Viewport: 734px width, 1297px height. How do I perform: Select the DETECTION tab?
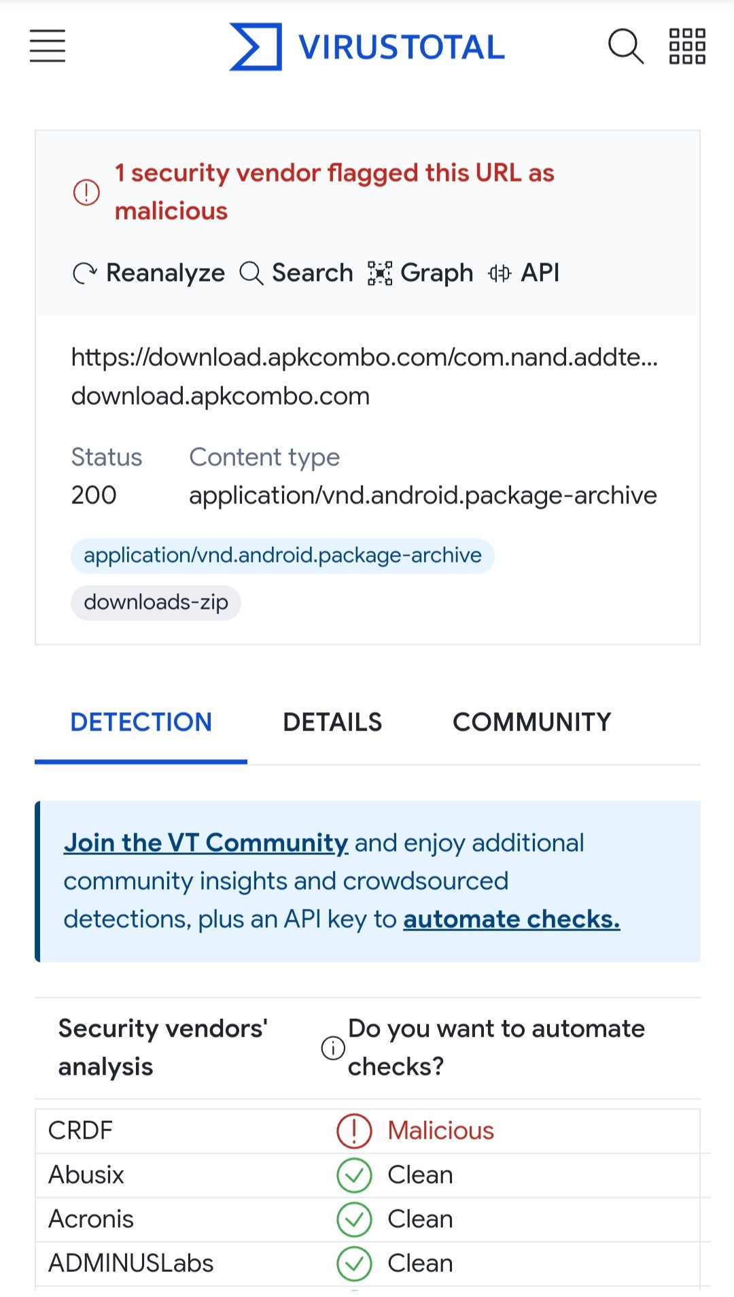tap(141, 722)
